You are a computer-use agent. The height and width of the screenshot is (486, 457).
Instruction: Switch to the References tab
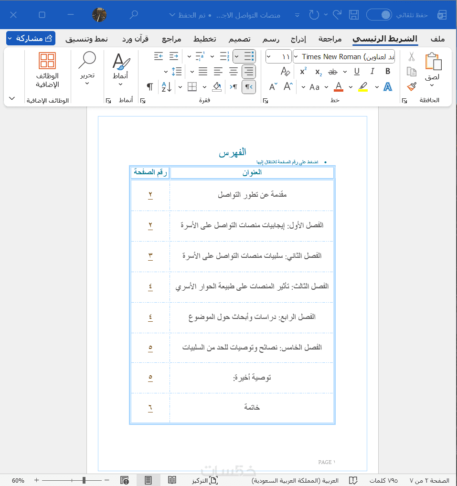[x=171, y=39]
